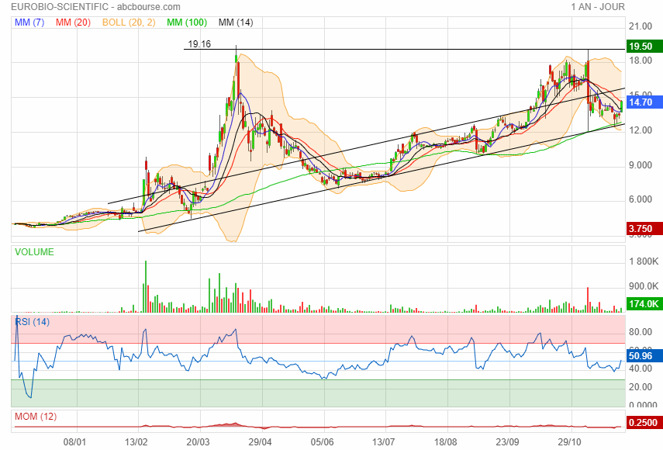Select the RSI (14) indicator label

33,321
